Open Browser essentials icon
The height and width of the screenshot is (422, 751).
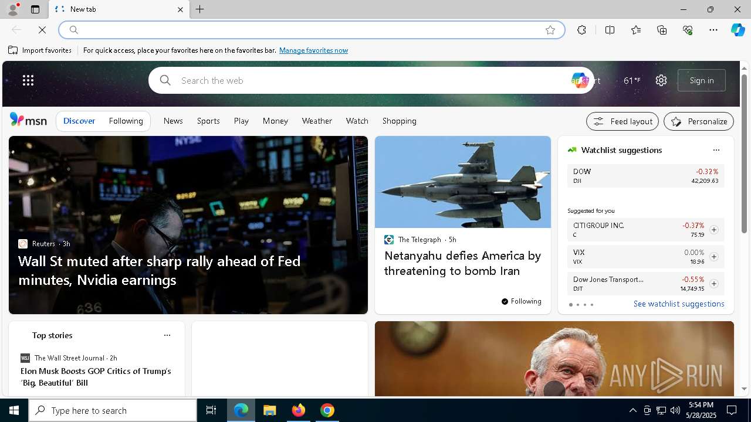688,30
